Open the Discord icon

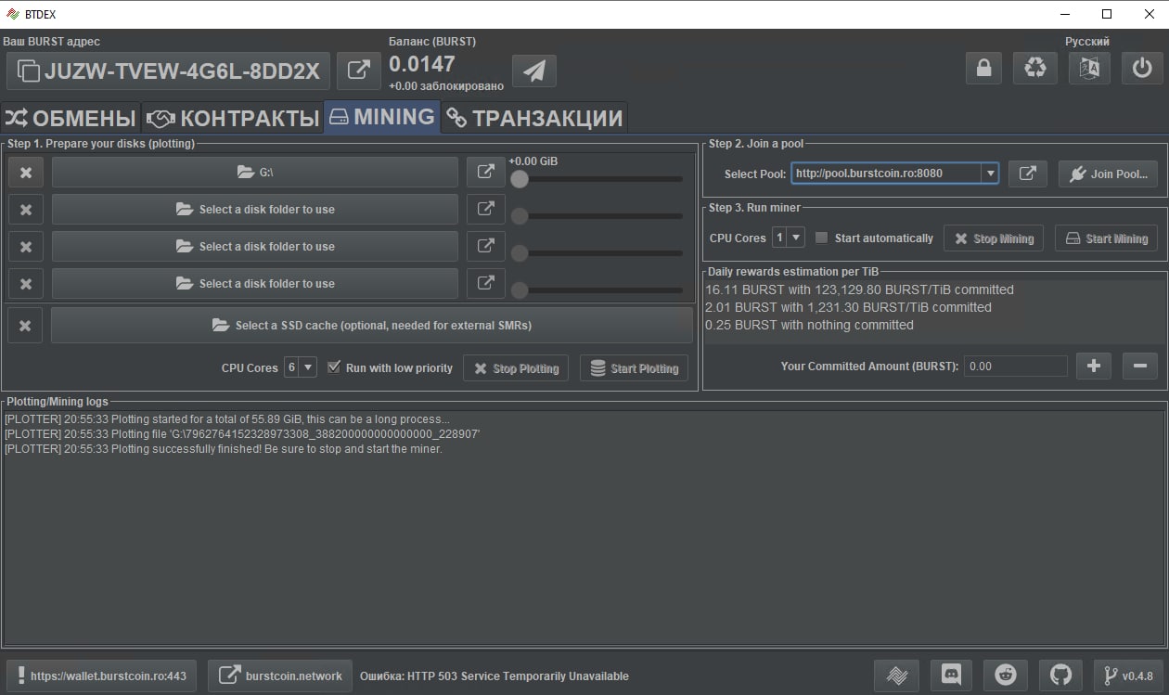click(951, 676)
